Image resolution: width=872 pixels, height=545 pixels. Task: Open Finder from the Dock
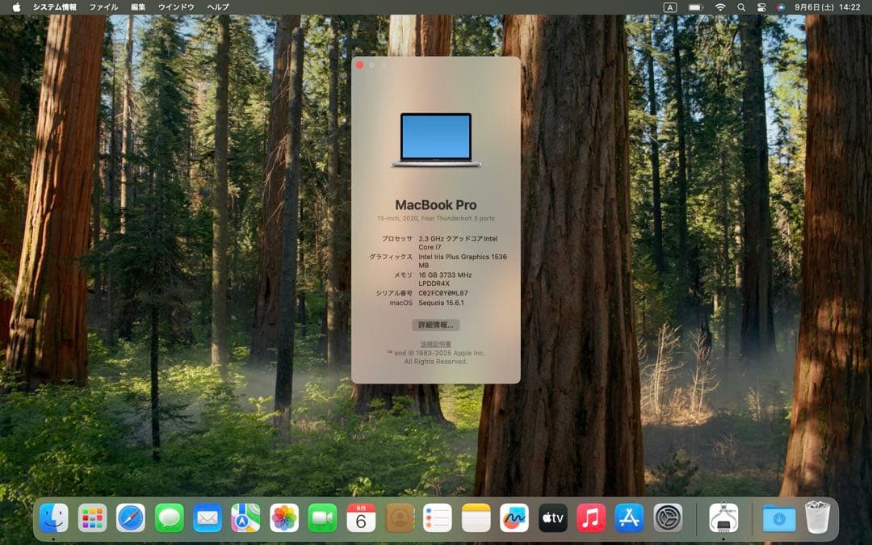pyautogui.click(x=53, y=518)
